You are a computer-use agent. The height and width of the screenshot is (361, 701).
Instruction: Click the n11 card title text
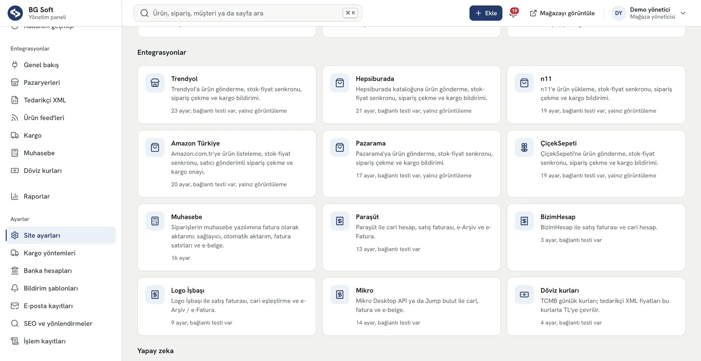(x=546, y=79)
